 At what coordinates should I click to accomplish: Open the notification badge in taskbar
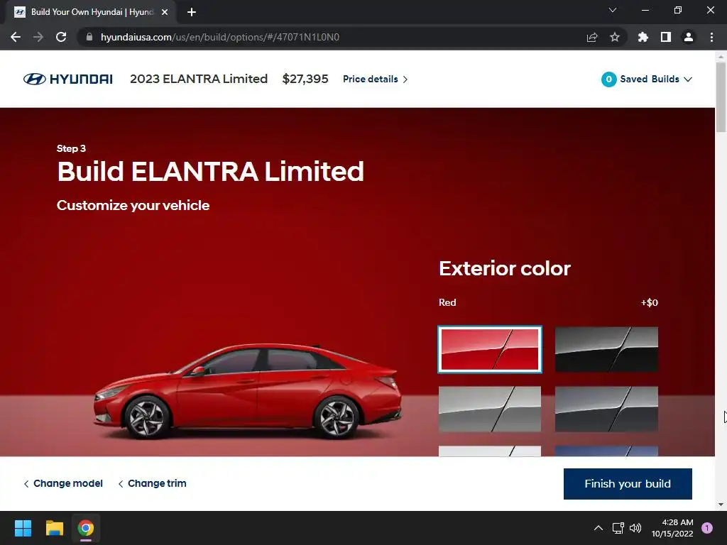click(x=707, y=528)
